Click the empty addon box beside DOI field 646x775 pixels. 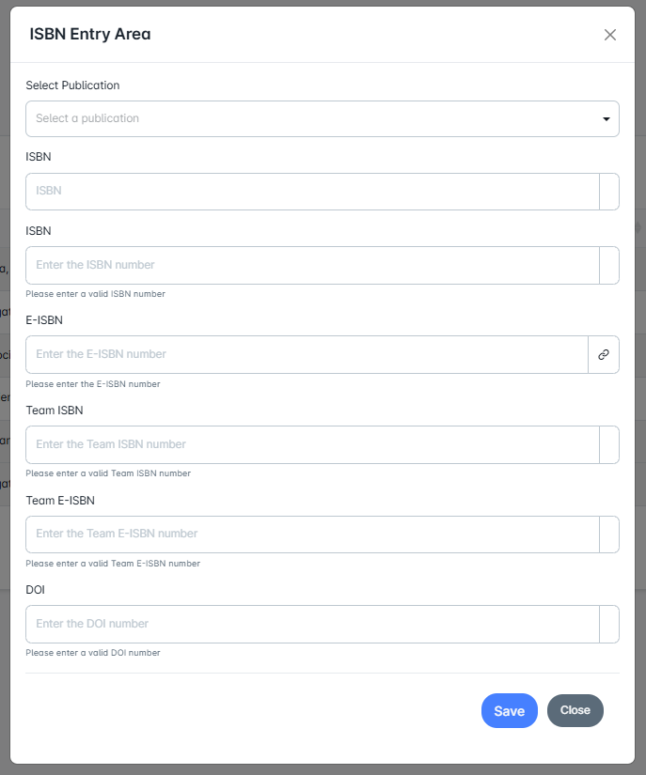609,624
